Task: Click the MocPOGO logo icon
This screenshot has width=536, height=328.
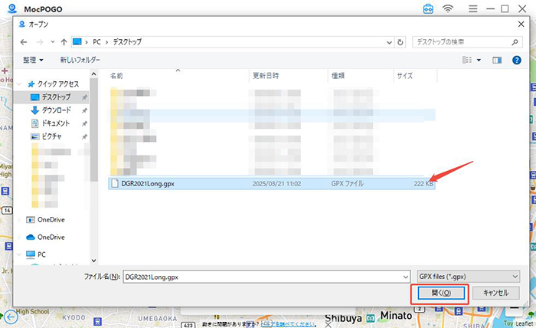Action: click(x=12, y=8)
